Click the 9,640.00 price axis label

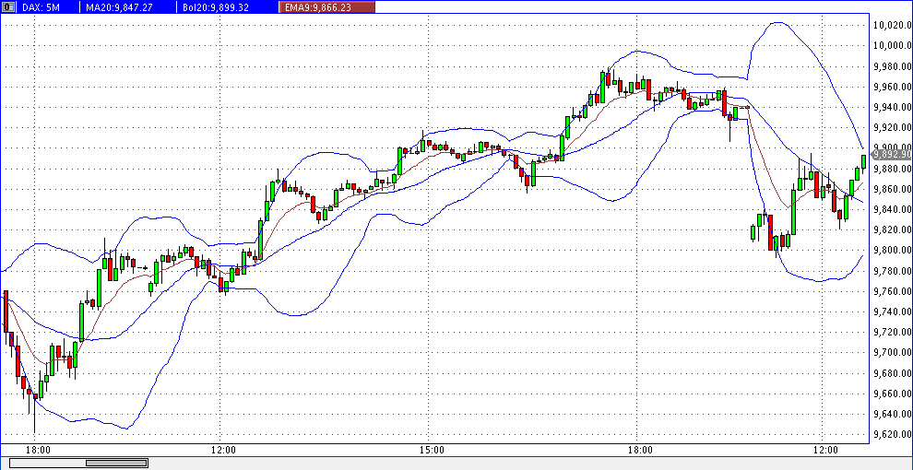coord(894,414)
